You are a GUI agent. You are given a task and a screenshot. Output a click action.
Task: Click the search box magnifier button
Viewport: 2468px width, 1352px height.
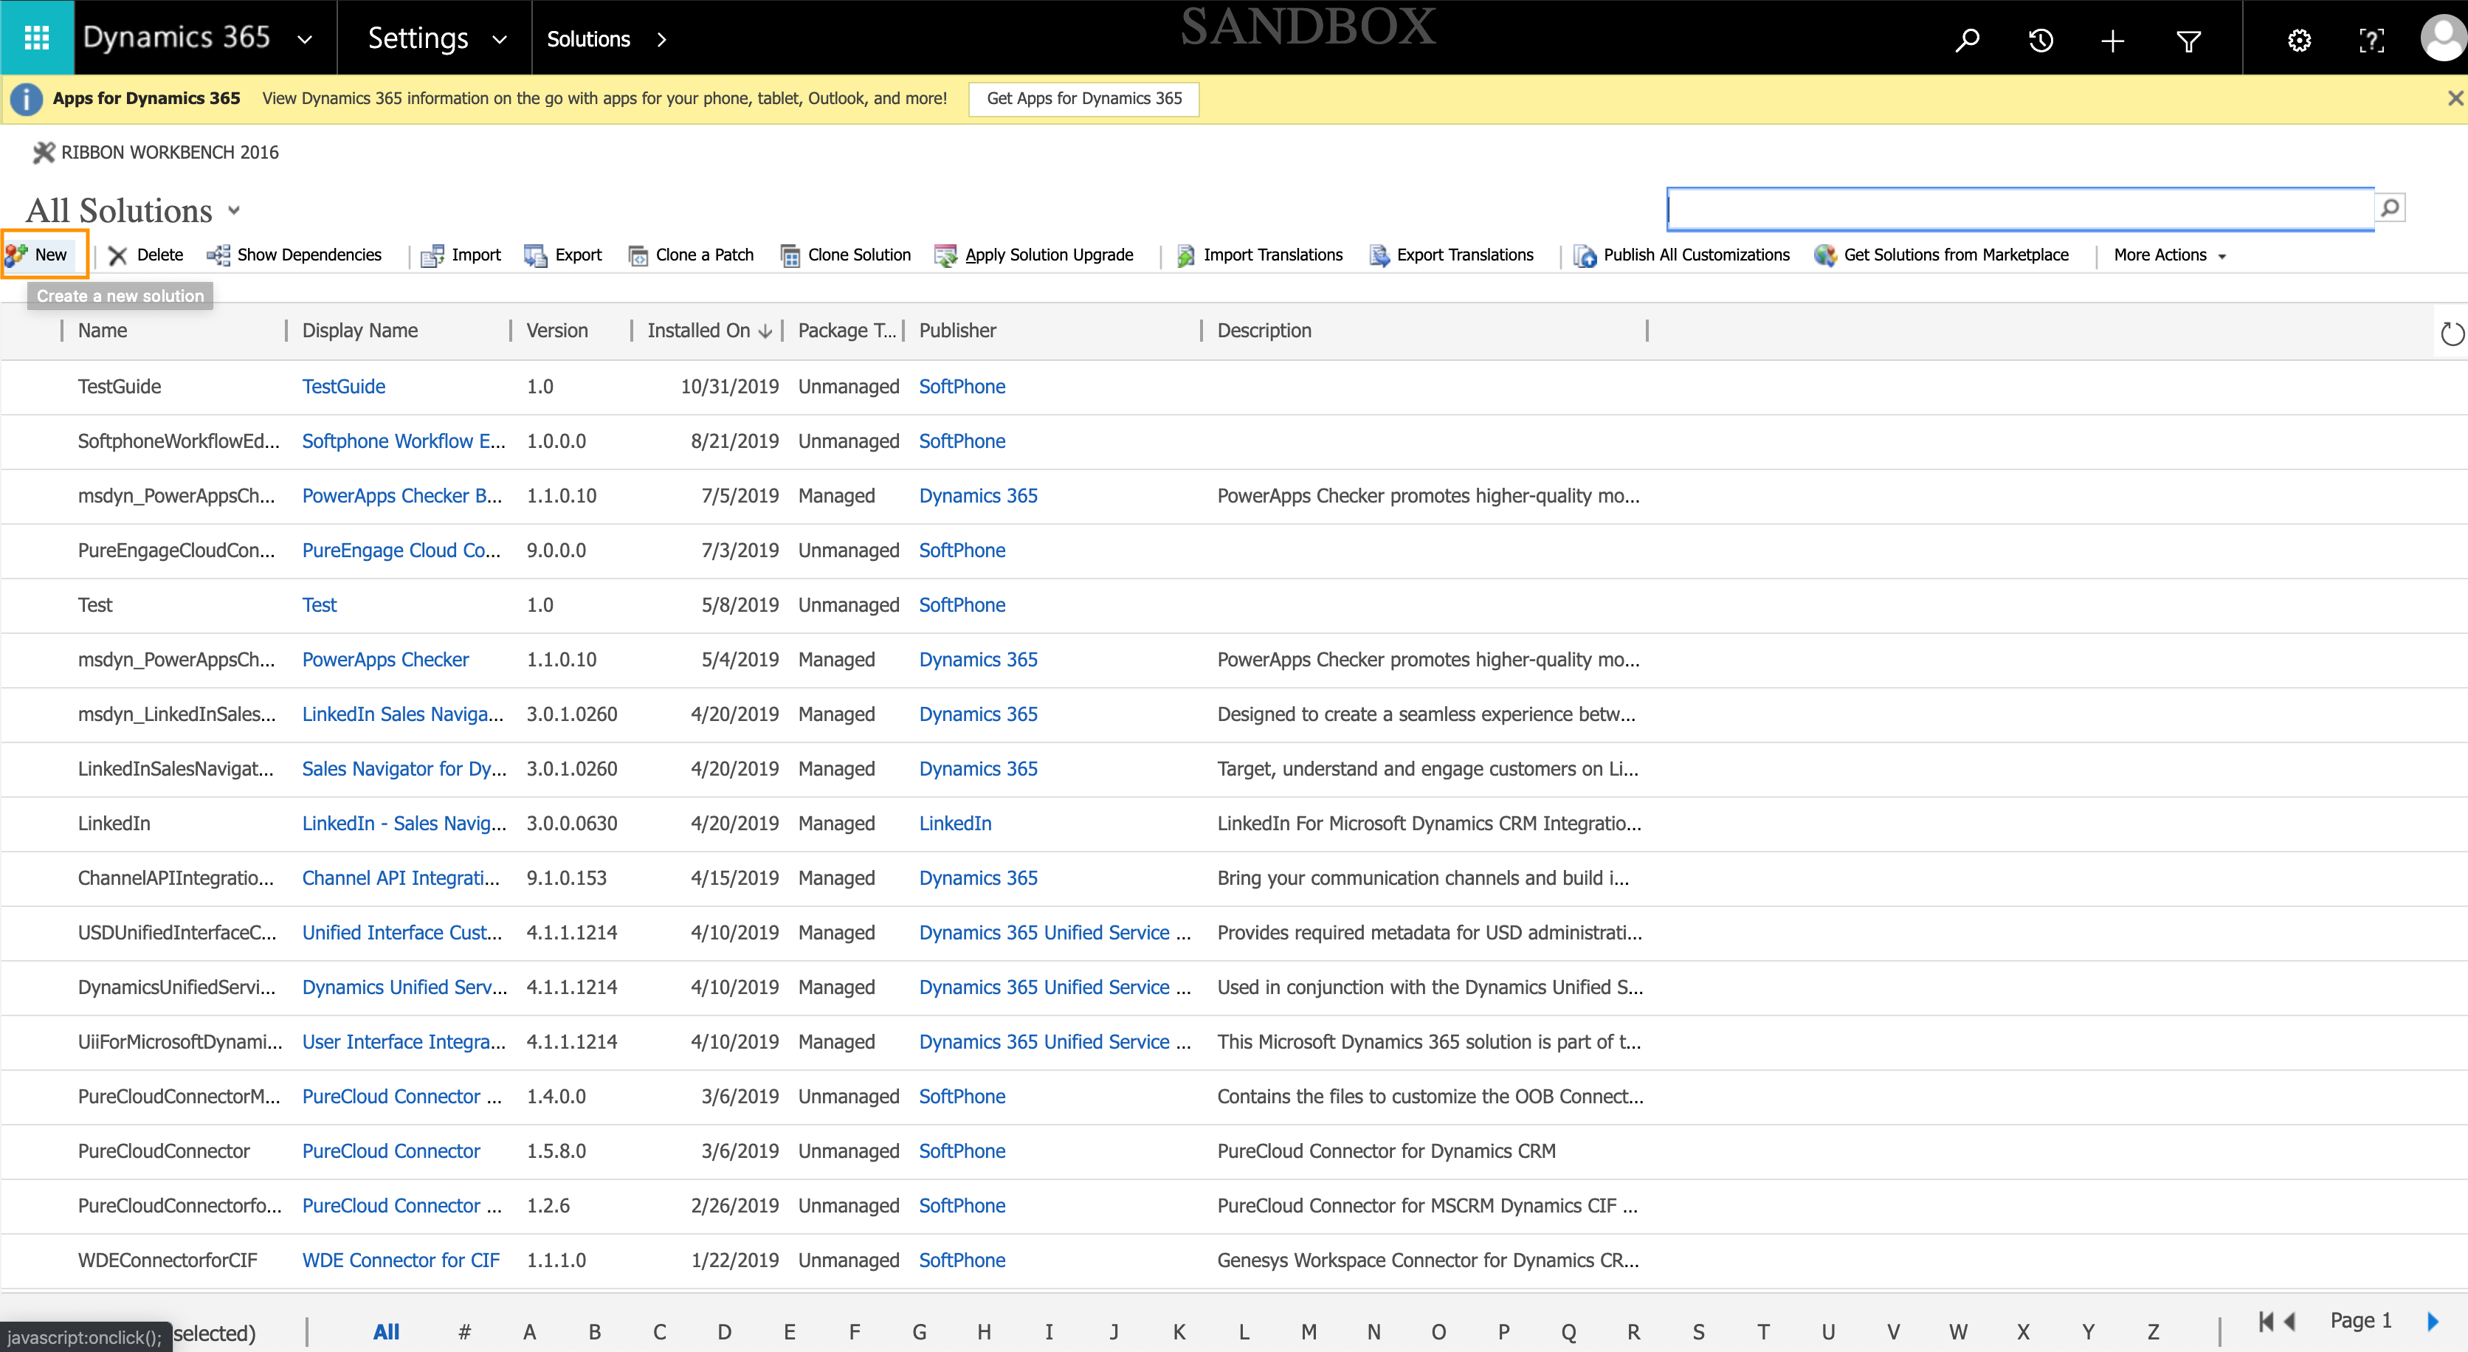click(x=2390, y=208)
